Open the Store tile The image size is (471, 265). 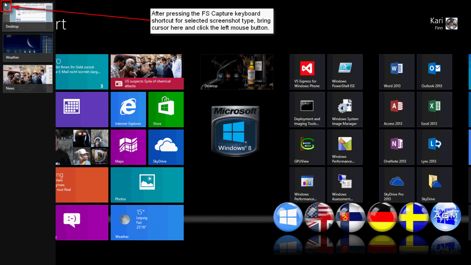tap(166, 110)
